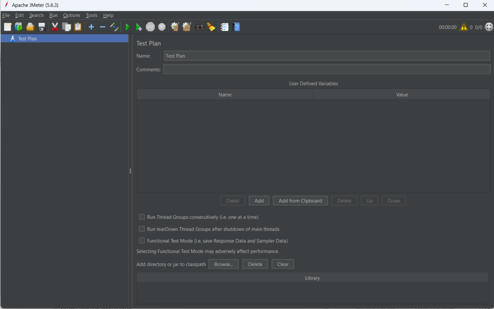Click the Browse... classpath button
494x309 pixels.
[223, 264]
